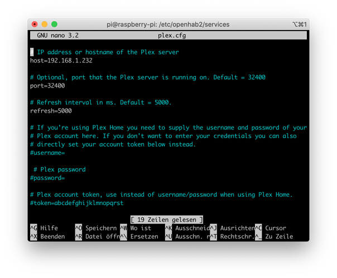Image resolution: width=337 pixels, height=278 pixels.
Task: Click the line #password=
Action: [47, 178]
